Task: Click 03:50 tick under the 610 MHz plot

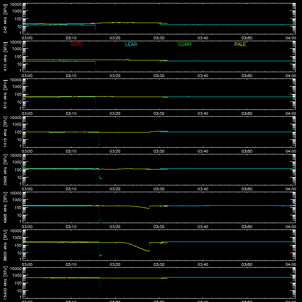Action: tap(247, 114)
